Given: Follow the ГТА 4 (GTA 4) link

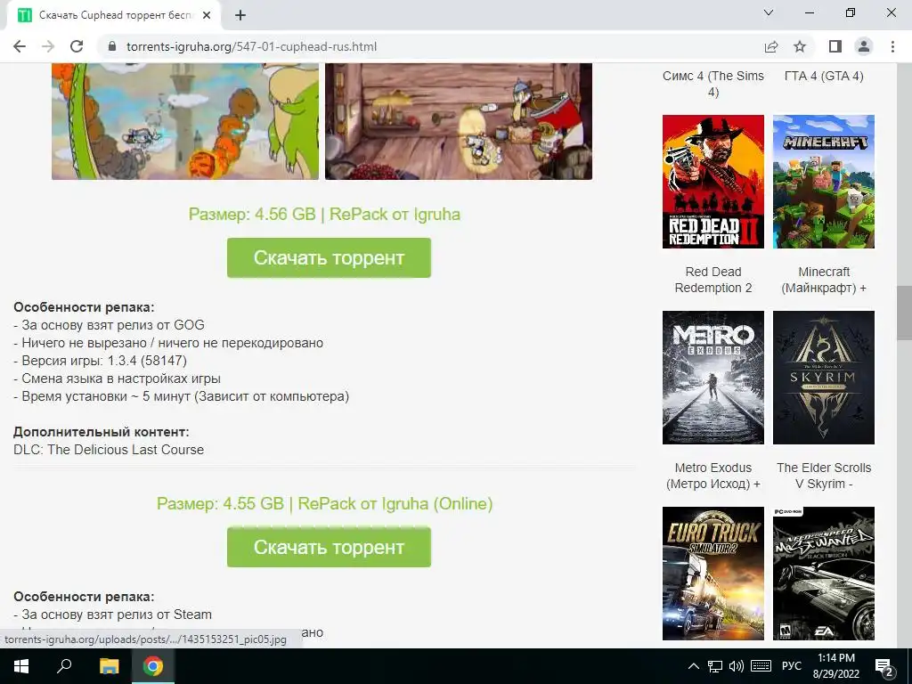Looking at the screenshot, I should [824, 76].
